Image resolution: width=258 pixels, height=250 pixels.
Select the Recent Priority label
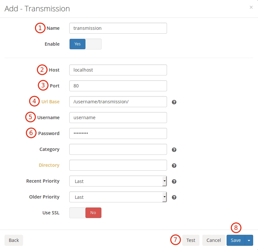point(43,181)
